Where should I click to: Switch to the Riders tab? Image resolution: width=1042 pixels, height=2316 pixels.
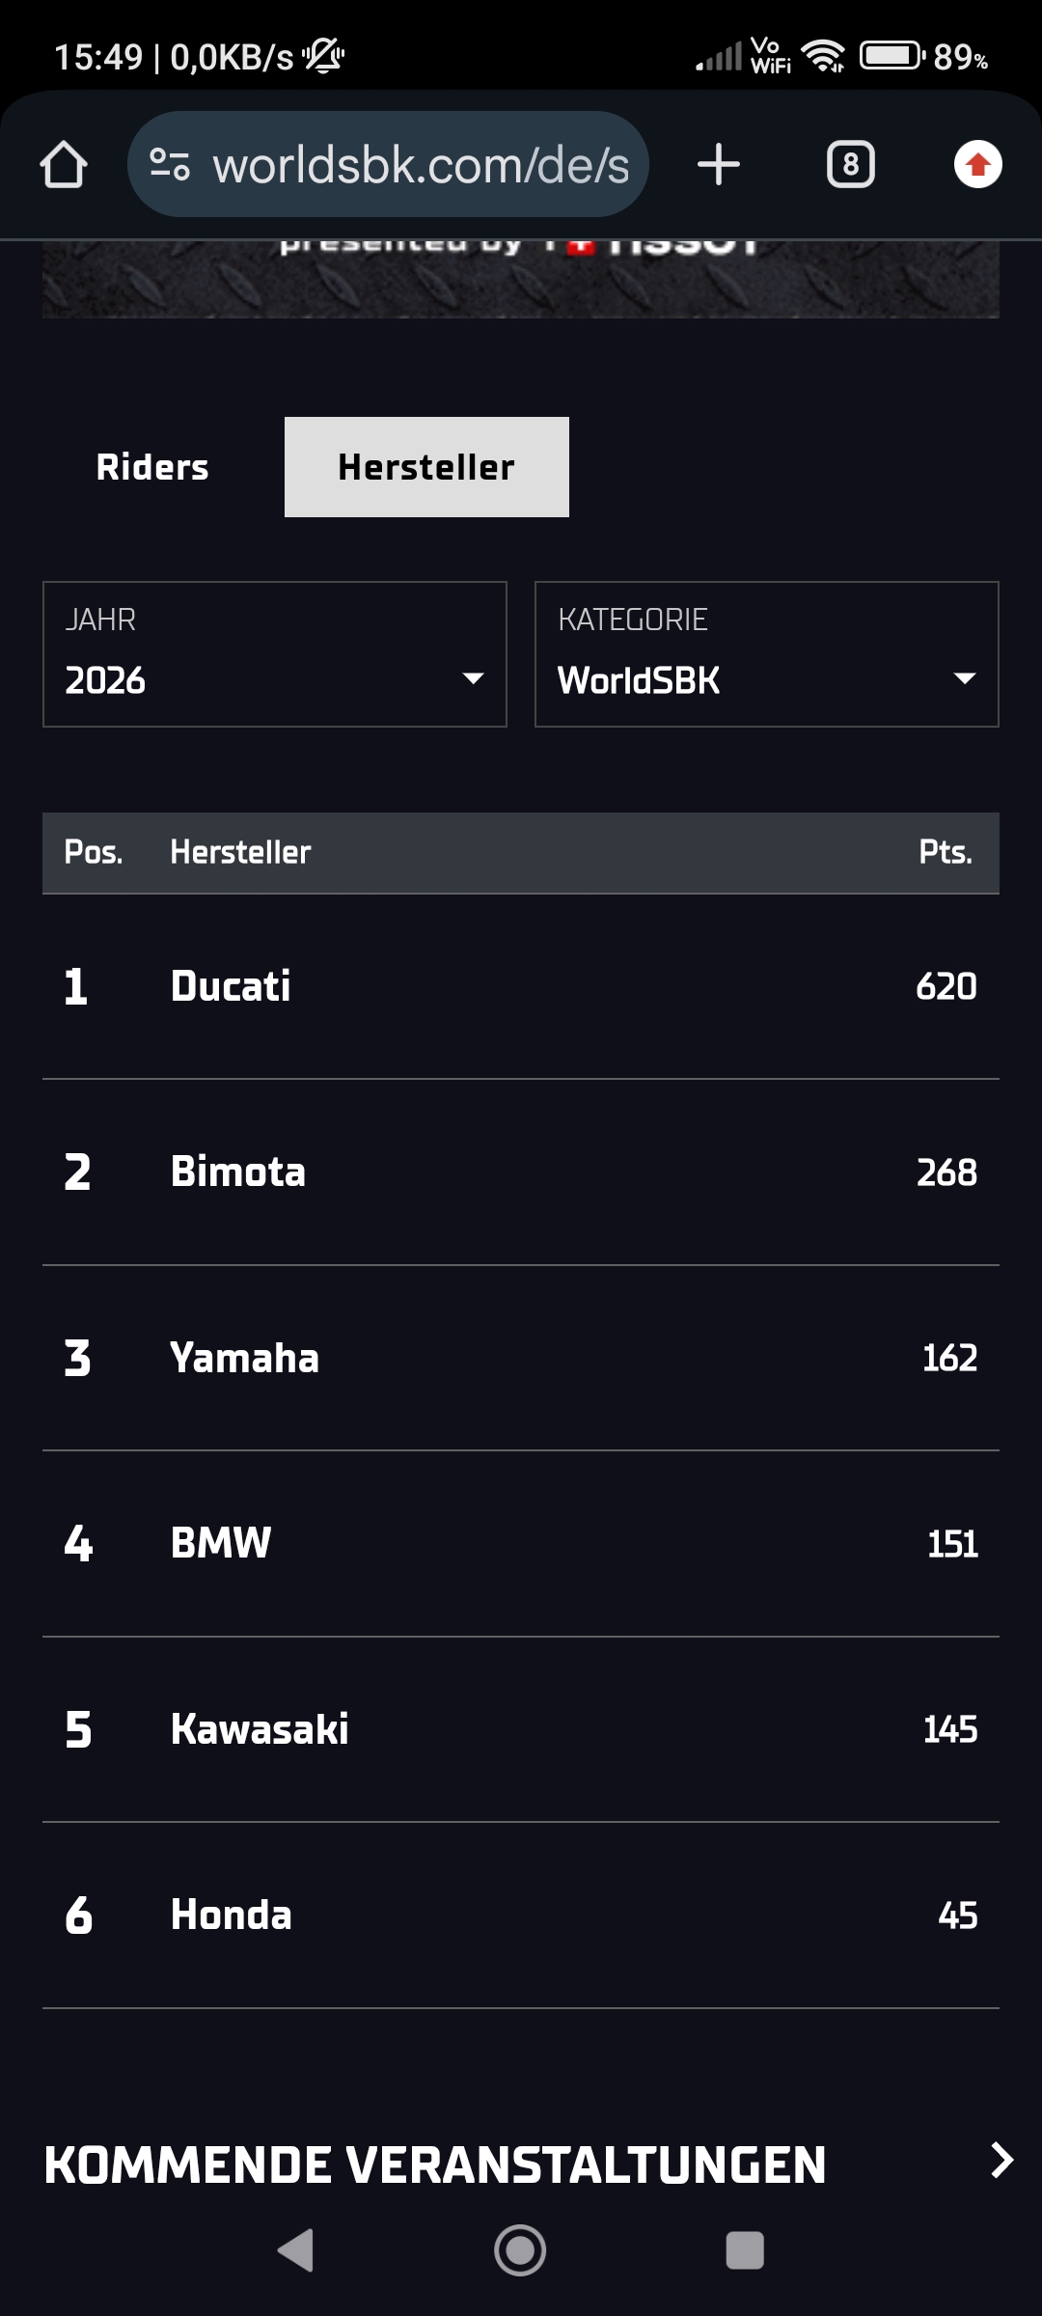152,467
